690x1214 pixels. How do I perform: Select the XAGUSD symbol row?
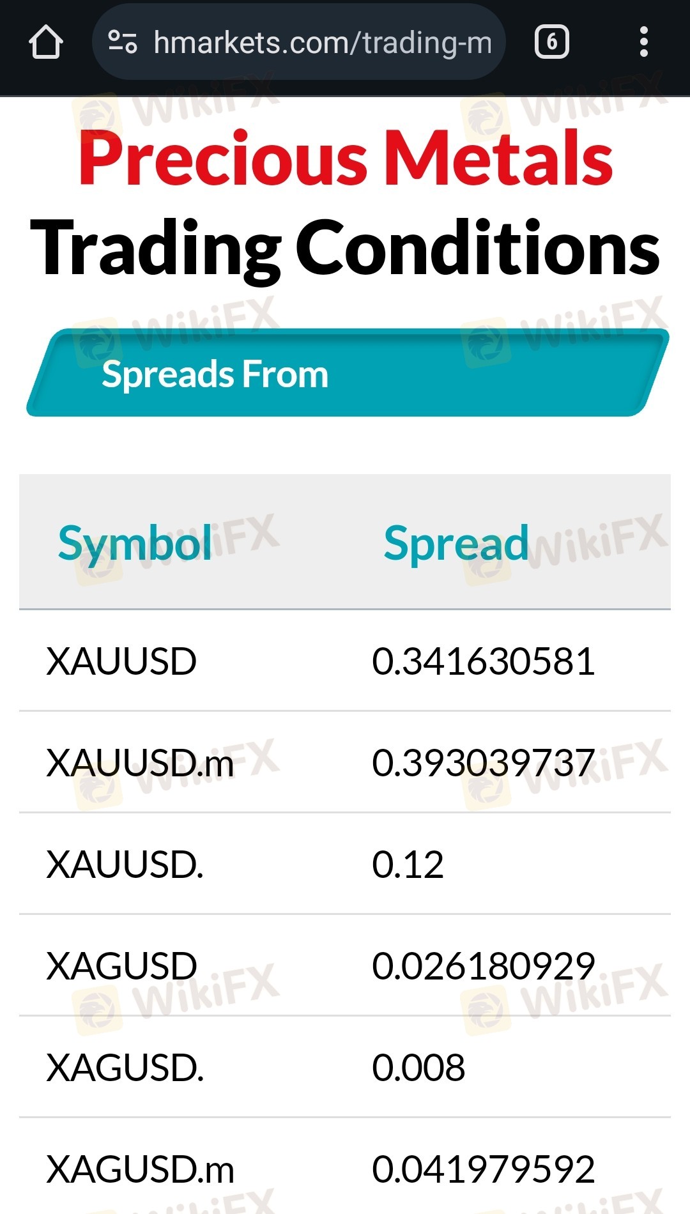click(x=122, y=965)
